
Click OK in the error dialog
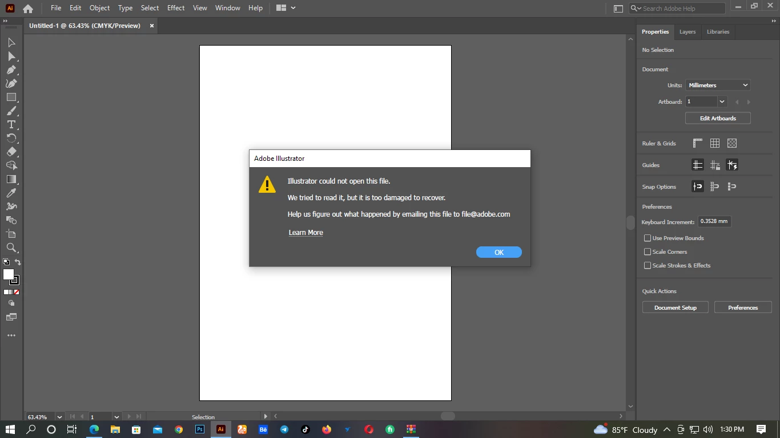coord(499,252)
